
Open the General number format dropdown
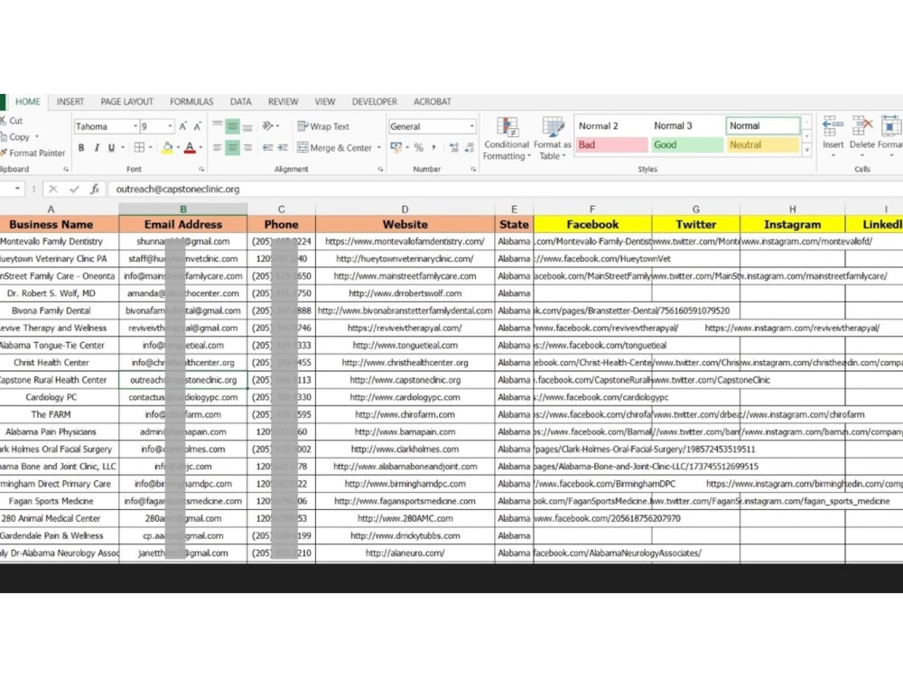click(471, 126)
